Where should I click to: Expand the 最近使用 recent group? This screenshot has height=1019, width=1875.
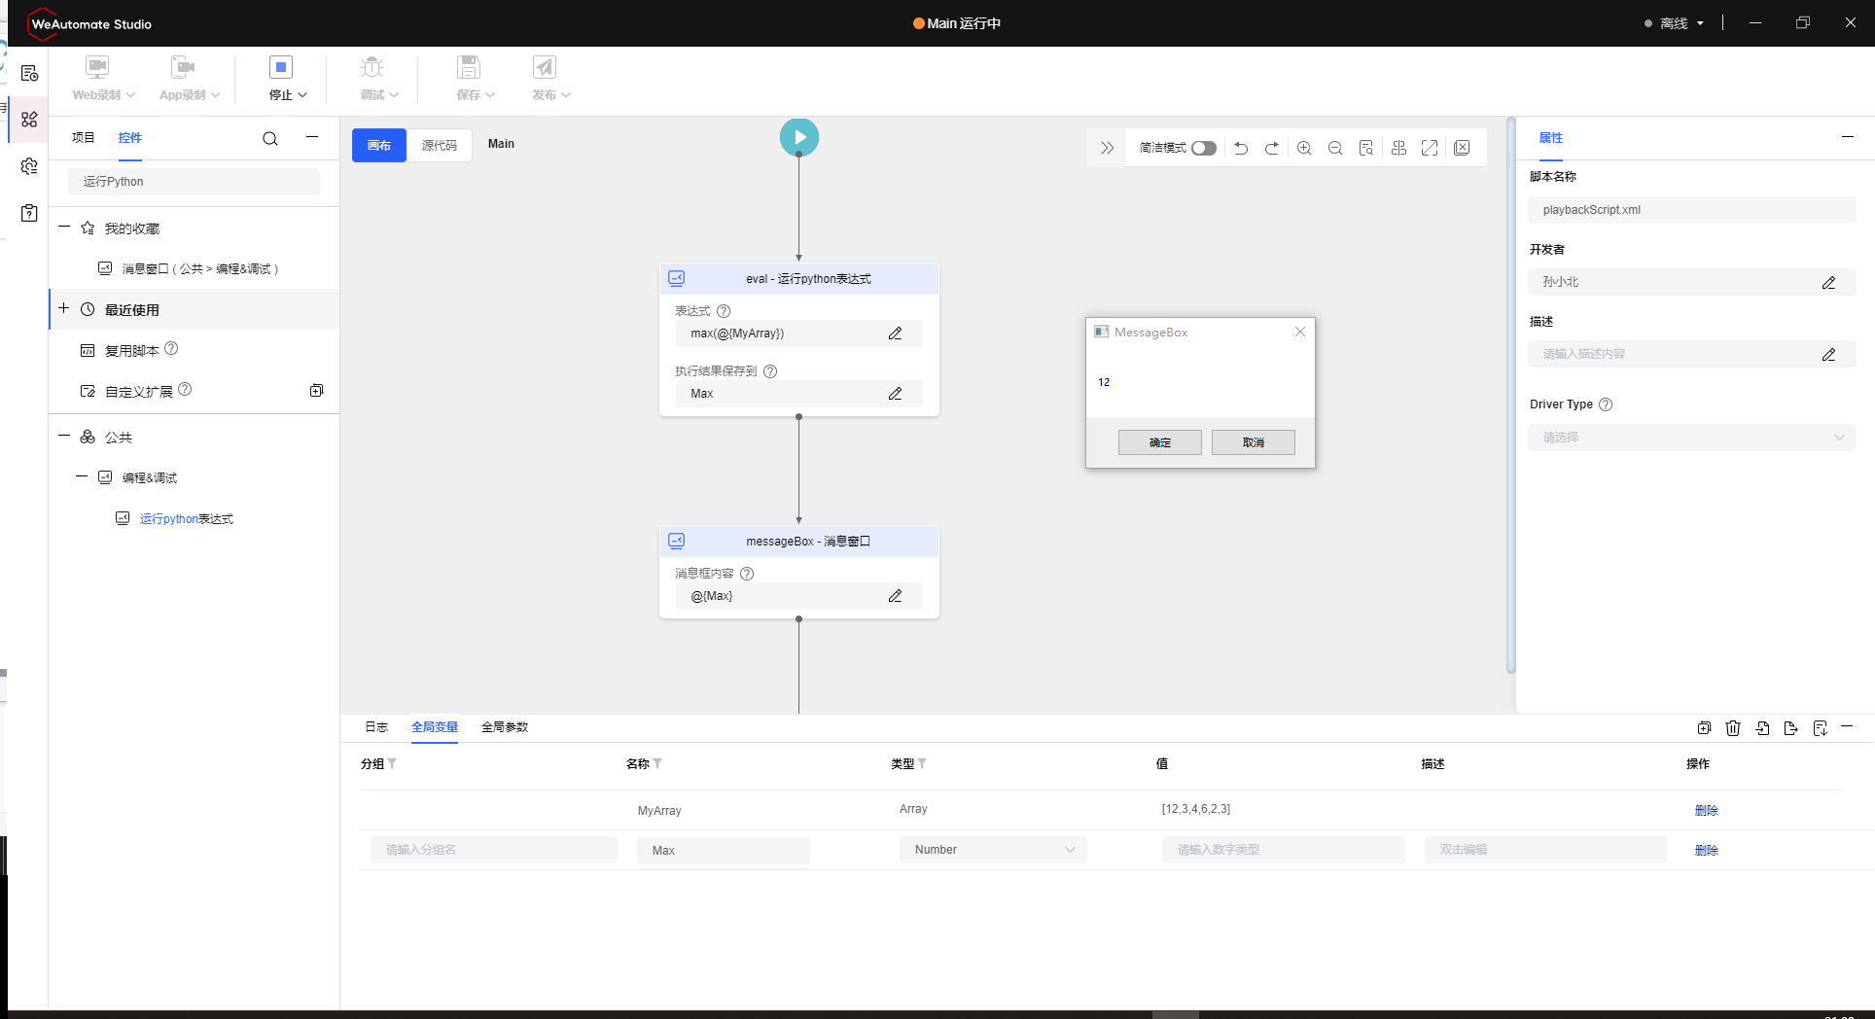click(x=64, y=308)
